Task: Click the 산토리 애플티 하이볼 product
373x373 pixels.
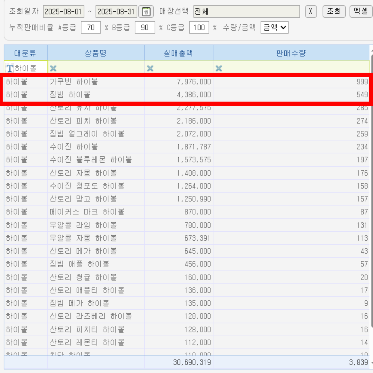Action: [87, 290]
